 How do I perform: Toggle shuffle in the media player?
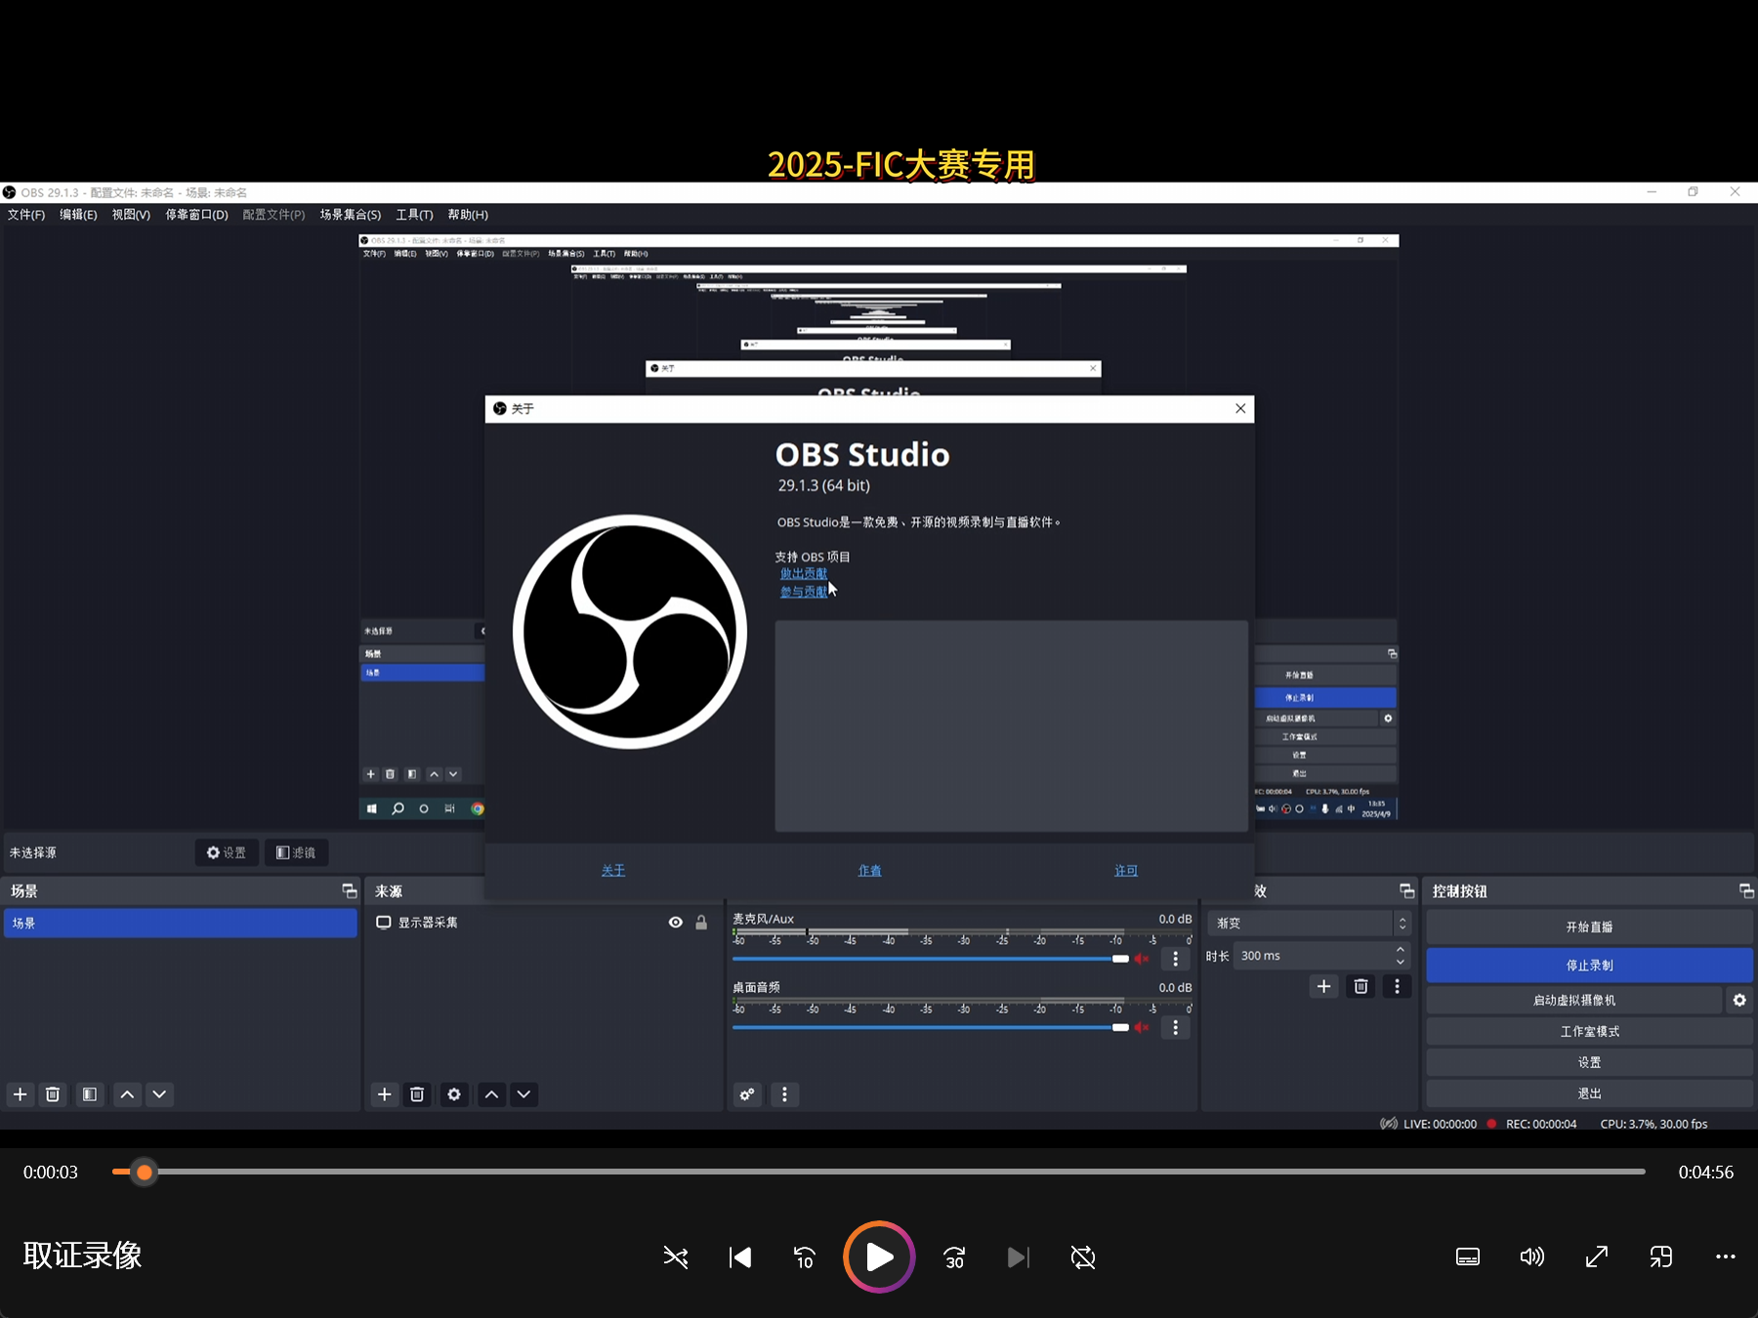tap(676, 1257)
